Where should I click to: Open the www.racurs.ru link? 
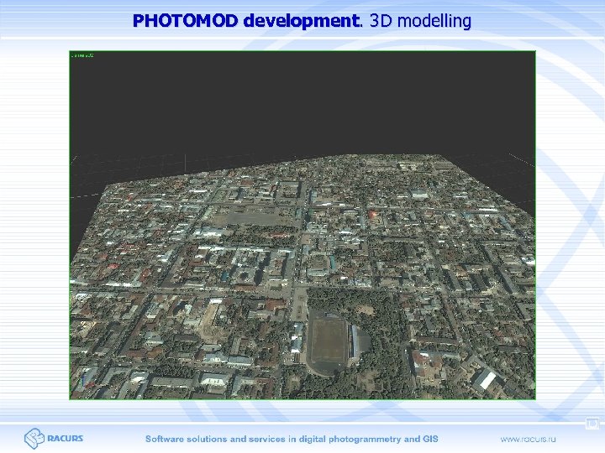(x=529, y=439)
